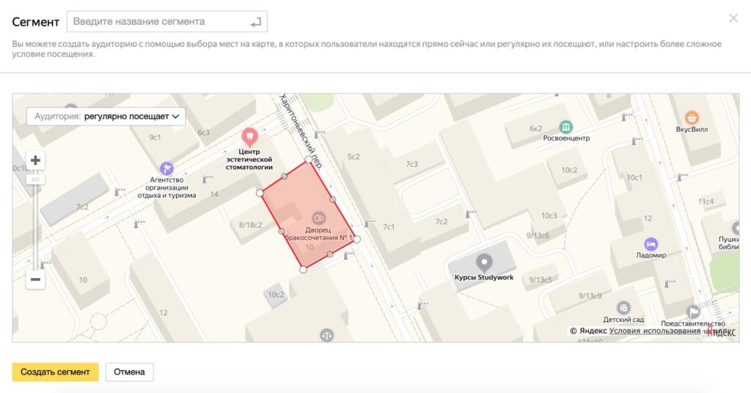This screenshot has width=751, height=393.
Task: Click the Росвоенцентр map marker icon
Action: (565, 126)
